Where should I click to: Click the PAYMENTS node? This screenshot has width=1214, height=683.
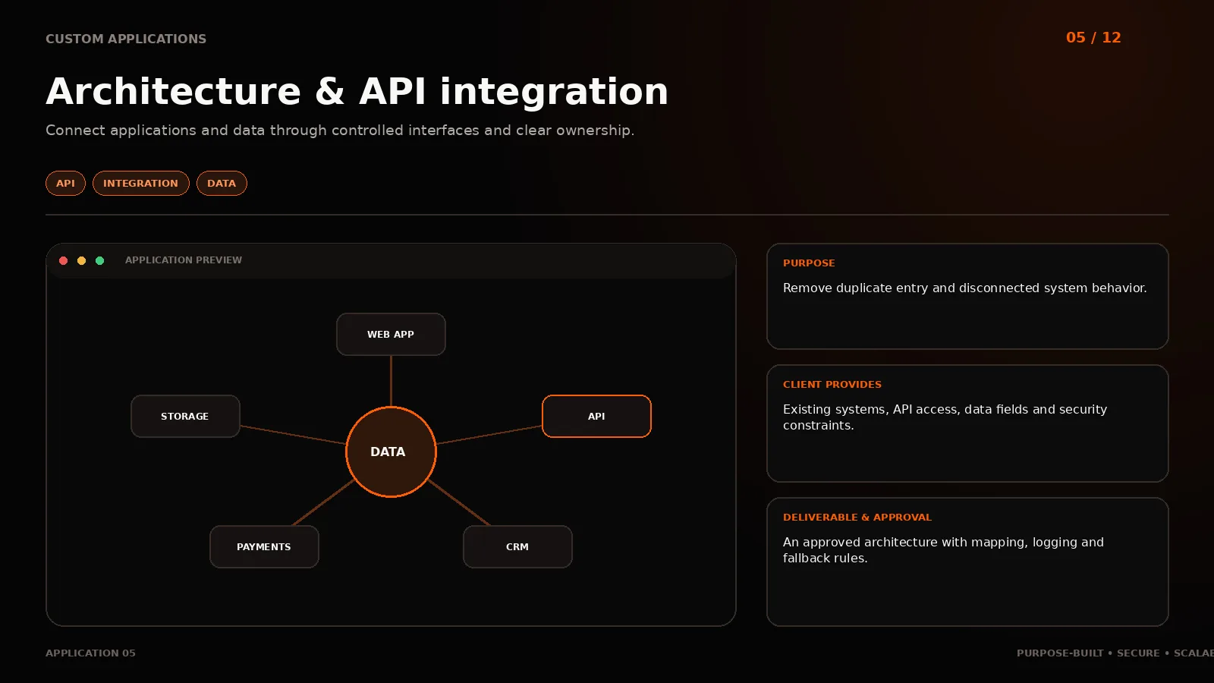[264, 546]
